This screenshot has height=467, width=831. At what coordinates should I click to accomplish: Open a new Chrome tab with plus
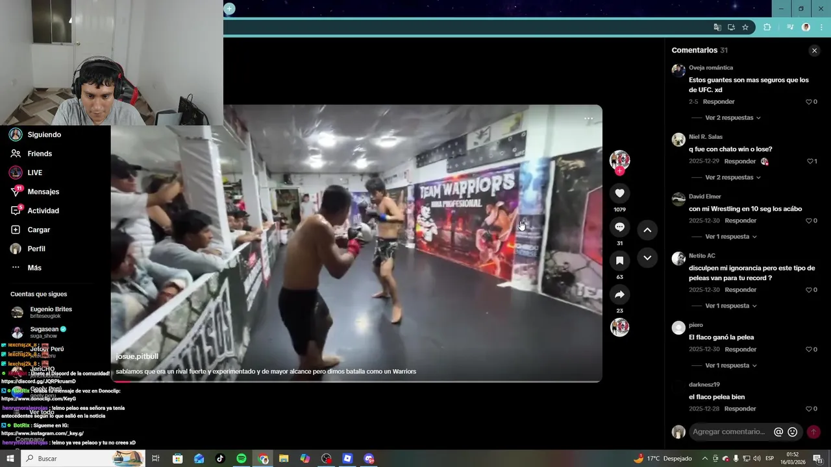pyautogui.click(x=229, y=8)
